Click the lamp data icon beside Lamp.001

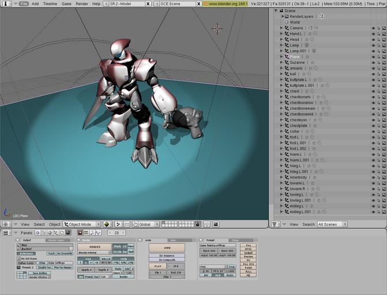[x=314, y=51]
